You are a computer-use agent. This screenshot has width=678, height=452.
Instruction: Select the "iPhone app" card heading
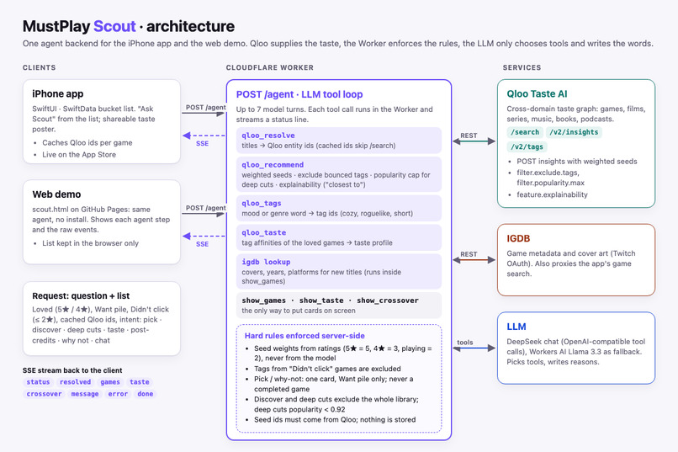click(57, 94)
